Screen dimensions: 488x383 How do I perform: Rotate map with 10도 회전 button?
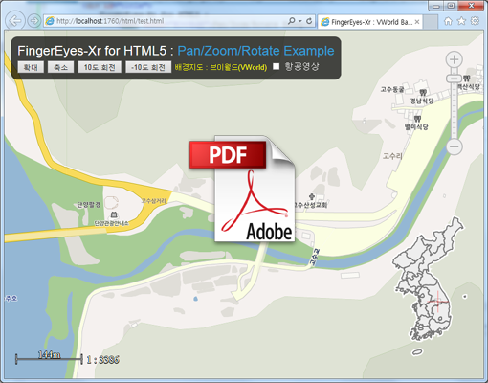point(100,67)
